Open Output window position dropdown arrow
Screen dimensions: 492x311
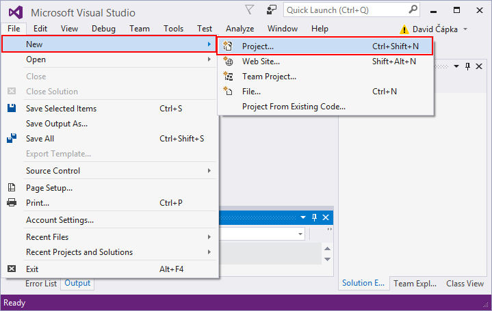(303, 217)
